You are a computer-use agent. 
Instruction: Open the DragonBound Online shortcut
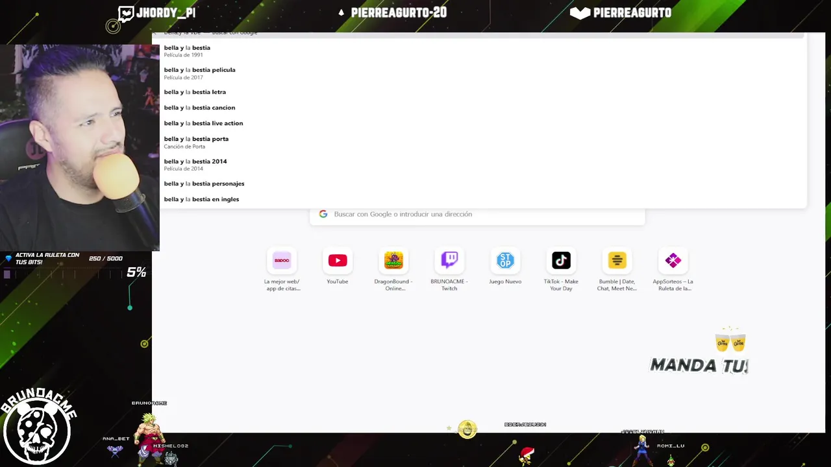pos(393,261)
